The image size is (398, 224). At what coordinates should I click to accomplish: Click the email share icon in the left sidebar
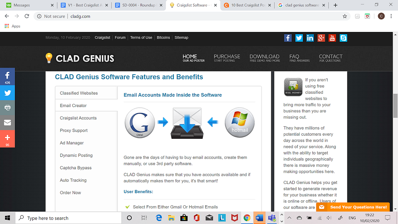click(x=7, y=122)
